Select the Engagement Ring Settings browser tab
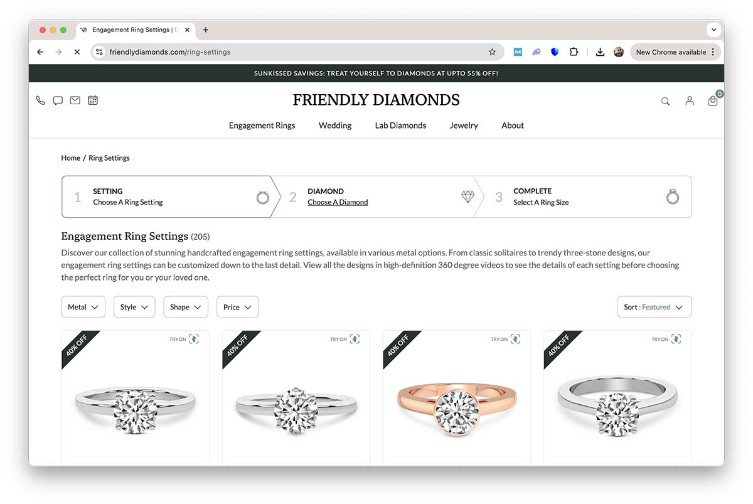This screenshot has height=504, width=753. point(135,29)
